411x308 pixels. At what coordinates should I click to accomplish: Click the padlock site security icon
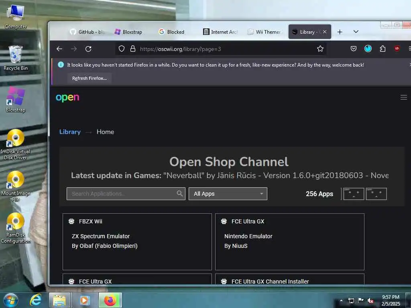[133, 49]
